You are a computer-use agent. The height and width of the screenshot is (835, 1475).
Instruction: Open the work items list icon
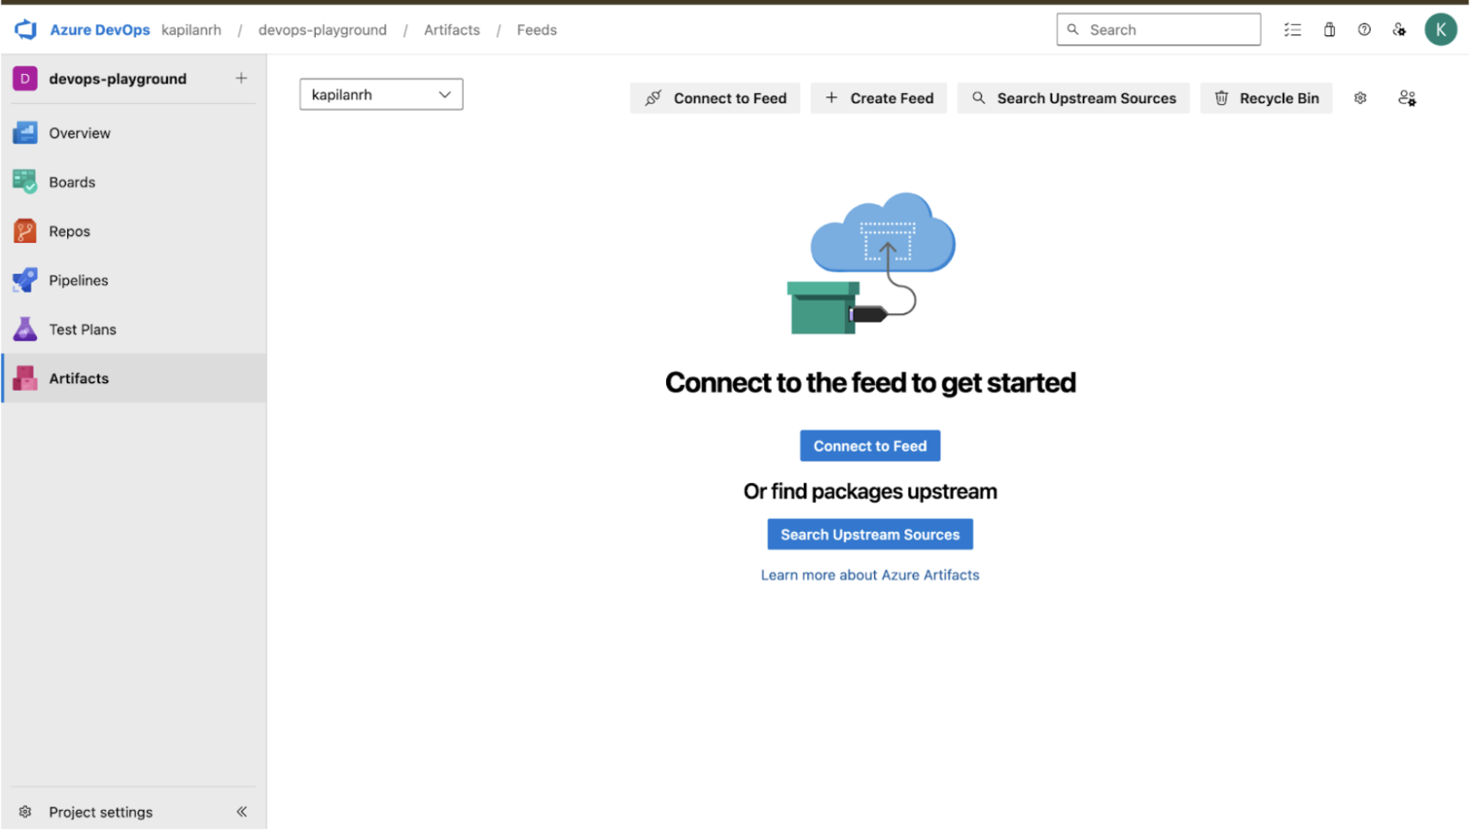tap(1292, 29)
